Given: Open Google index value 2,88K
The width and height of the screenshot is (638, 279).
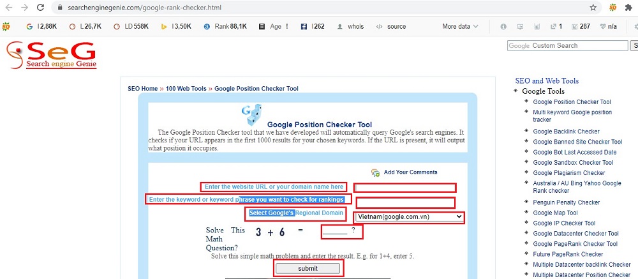Looking at the screenshot, I should tap(41, 26).
